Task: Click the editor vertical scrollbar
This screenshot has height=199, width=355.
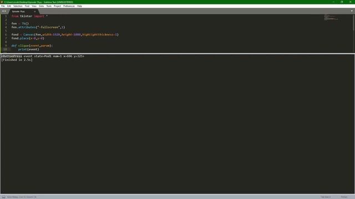Action: pos(354,23)
